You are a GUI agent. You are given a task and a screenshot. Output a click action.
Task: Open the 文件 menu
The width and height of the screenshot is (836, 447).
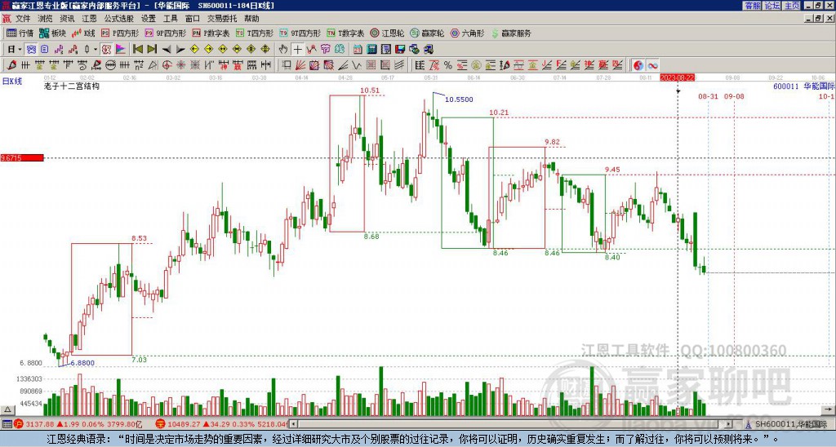(x=23, y=19)
